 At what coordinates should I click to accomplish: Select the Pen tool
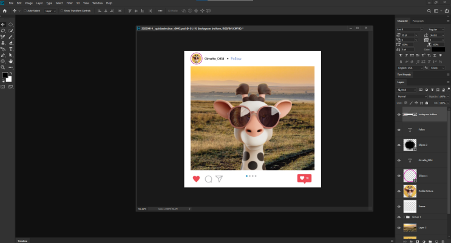[x=3, y=55]
